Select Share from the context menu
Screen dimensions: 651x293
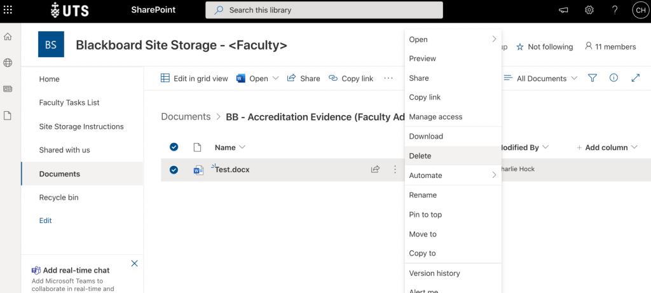[453, 78]
